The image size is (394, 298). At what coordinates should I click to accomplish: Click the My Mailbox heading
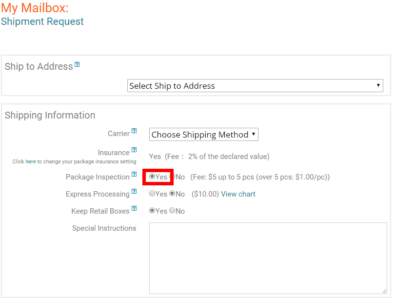[x=35, y=8]
